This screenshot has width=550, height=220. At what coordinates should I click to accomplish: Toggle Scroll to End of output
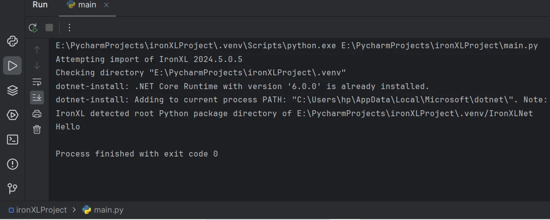coord(37,98)
